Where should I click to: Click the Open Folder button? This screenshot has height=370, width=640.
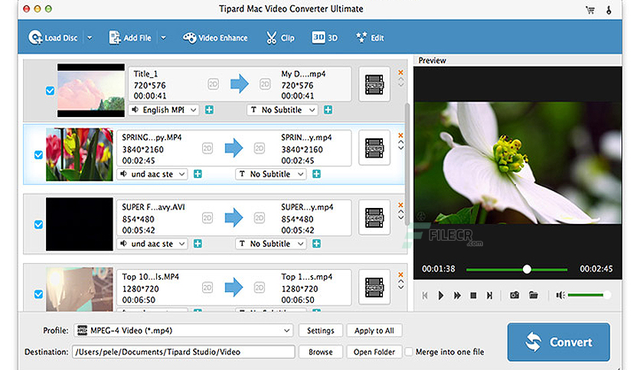(374, 352)
